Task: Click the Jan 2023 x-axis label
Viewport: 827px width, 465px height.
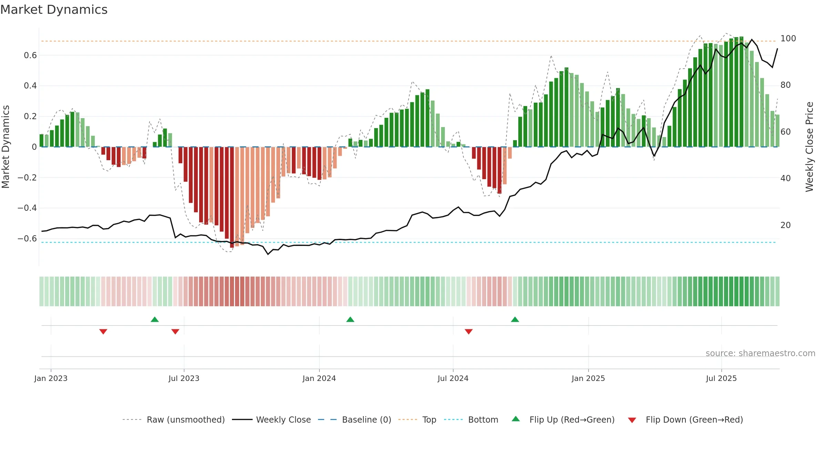Action: coord(51,378)
